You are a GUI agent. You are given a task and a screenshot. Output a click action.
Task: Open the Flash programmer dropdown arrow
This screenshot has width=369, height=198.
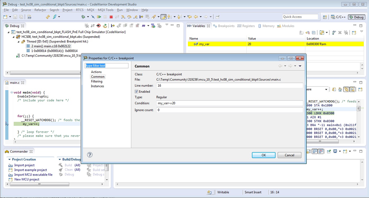[59, 17]
